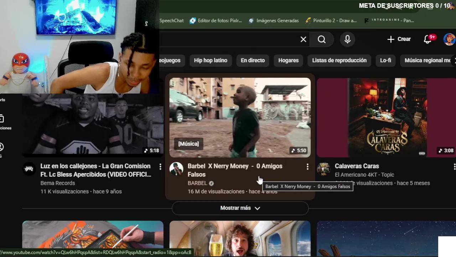The width and height of the screenshot is (456, 257).
Task: Open SpeechChat bookmark
Action: pyautogui.click(x=171, y=21)
